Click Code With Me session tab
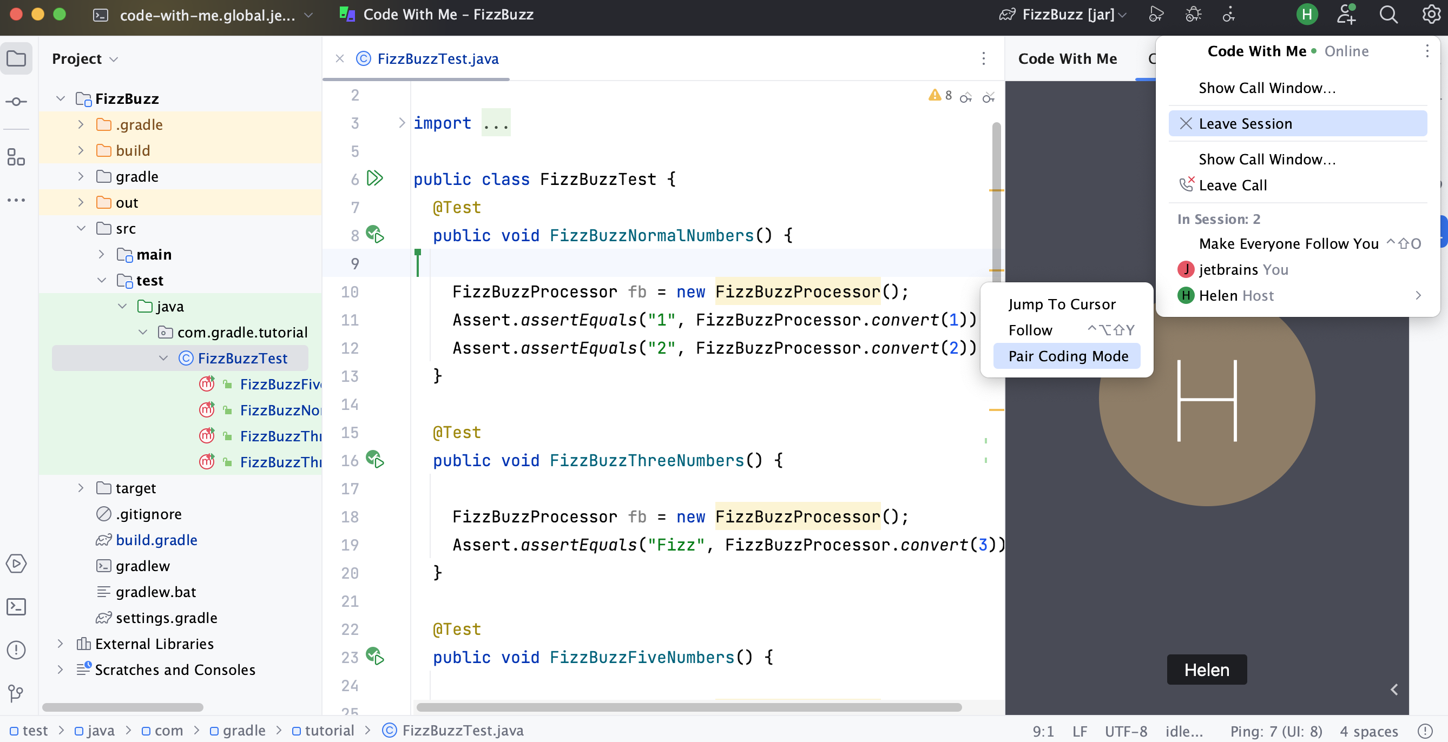 (1068, 58)
